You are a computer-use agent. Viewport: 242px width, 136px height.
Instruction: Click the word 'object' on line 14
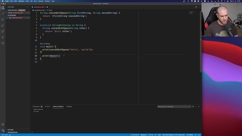(53, 56)
